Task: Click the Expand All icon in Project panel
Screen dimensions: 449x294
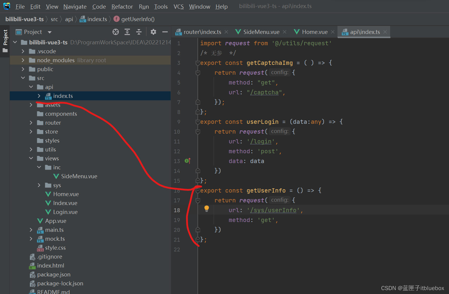Action: point(127,32)
